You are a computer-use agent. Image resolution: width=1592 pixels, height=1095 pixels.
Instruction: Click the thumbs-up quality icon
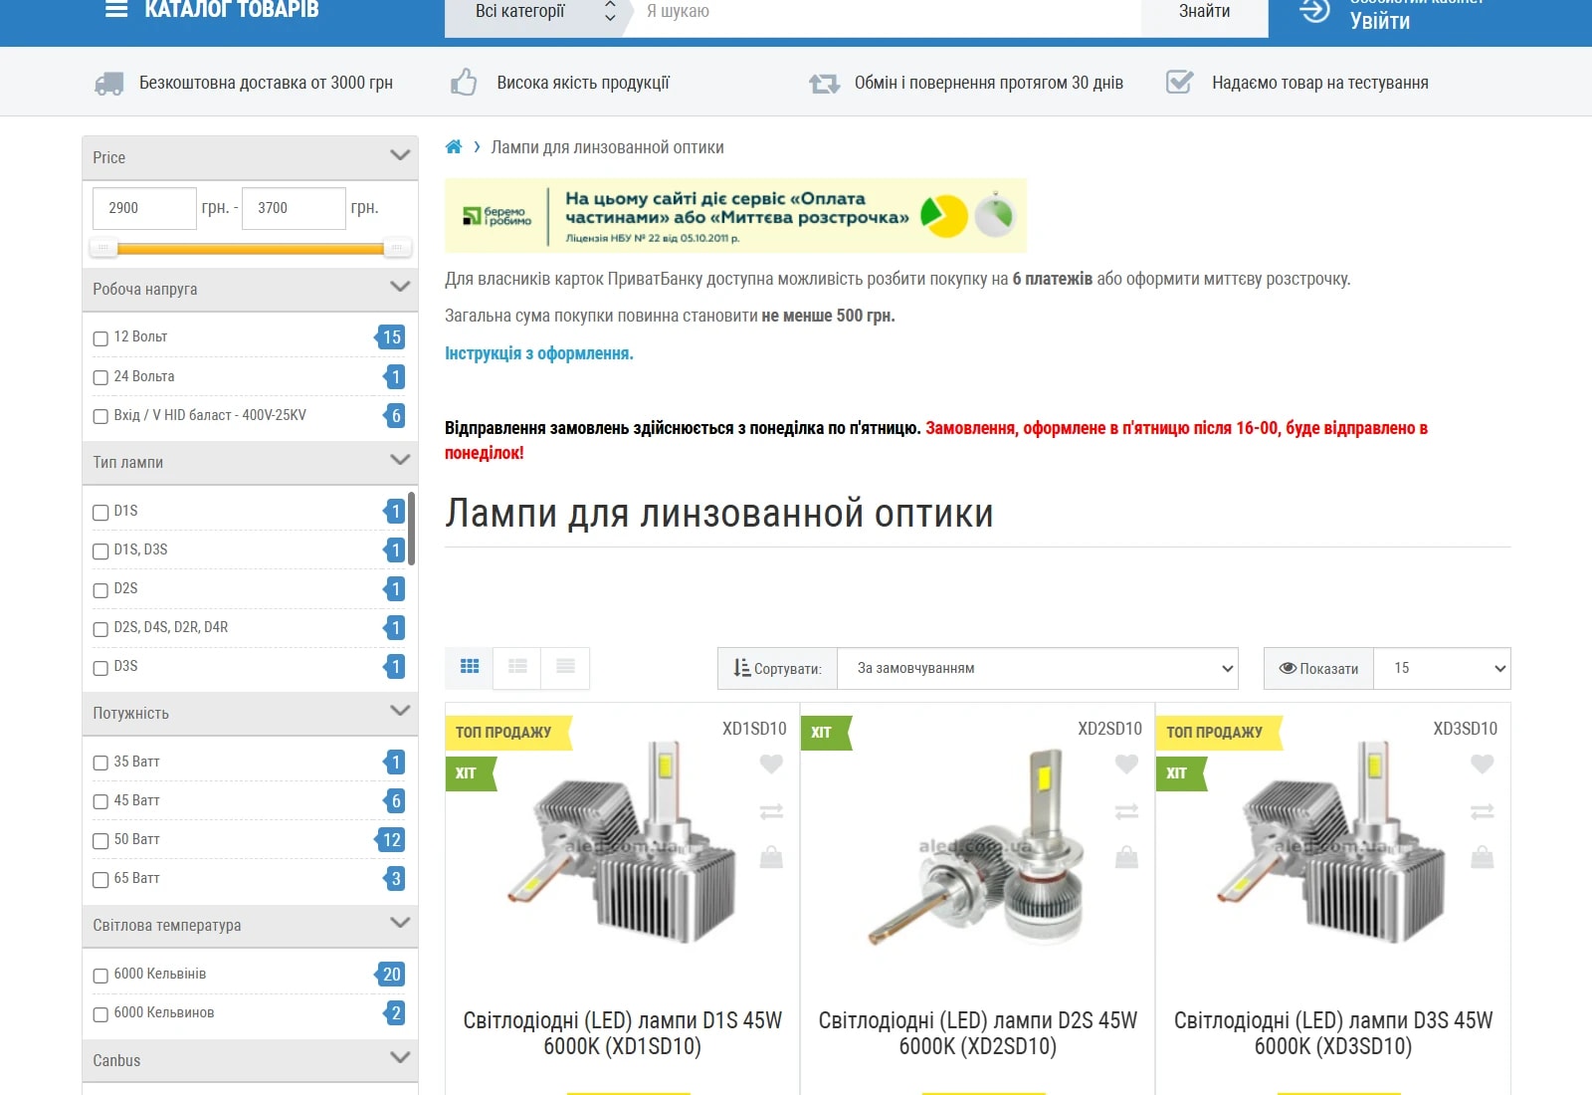pos(464,82)
